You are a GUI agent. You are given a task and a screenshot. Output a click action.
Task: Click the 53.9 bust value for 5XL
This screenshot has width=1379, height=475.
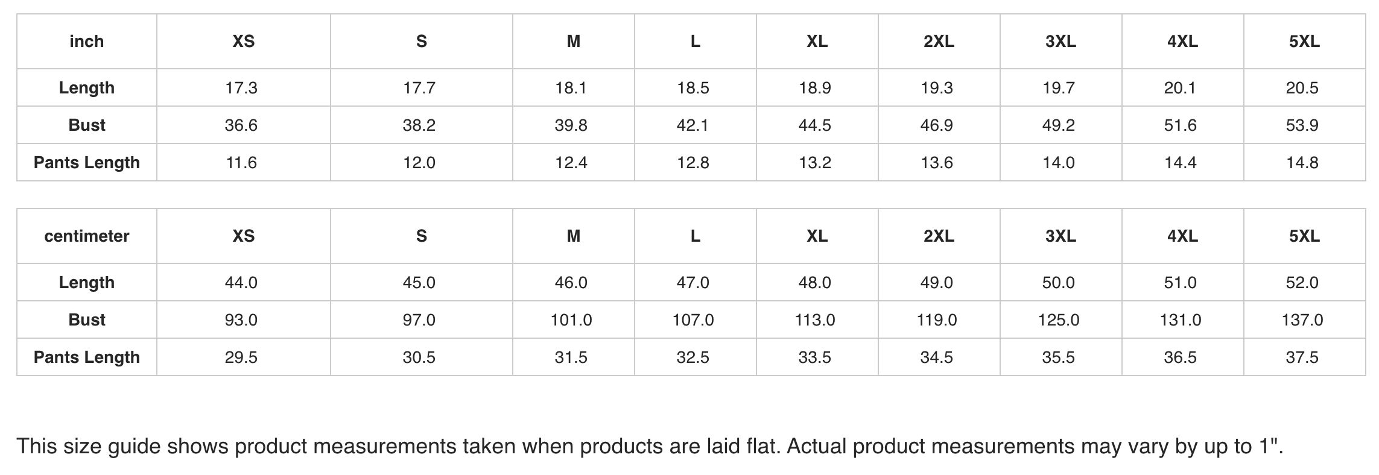click(1302, 125)
